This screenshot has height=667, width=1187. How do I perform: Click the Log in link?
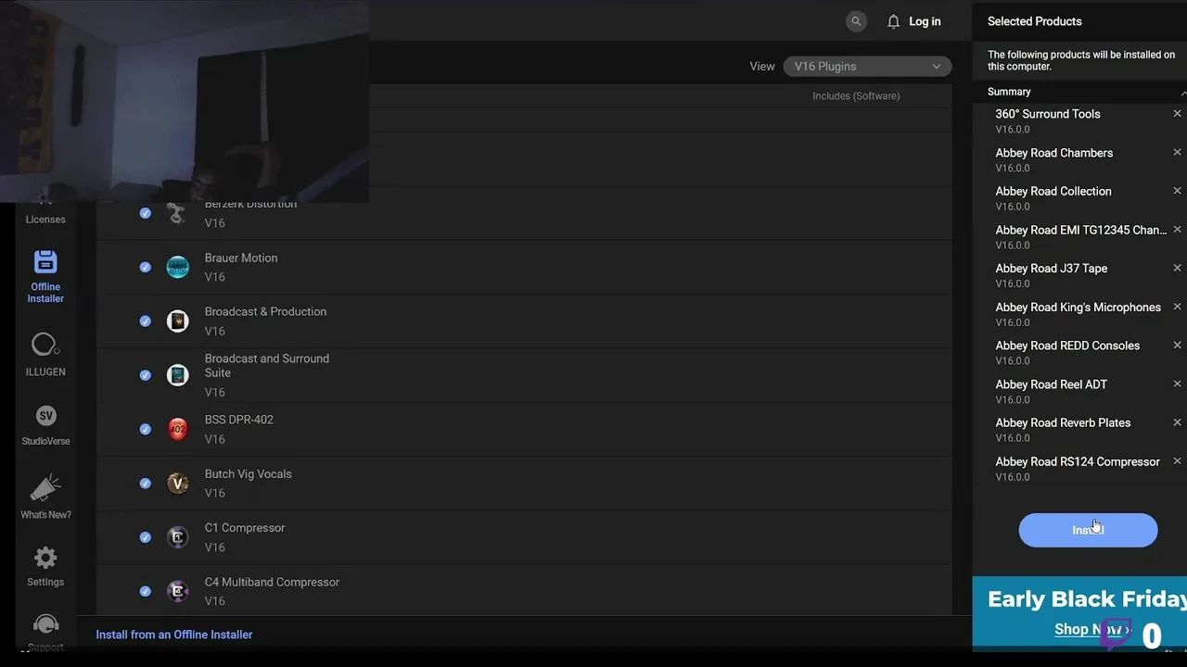point(925,21)
